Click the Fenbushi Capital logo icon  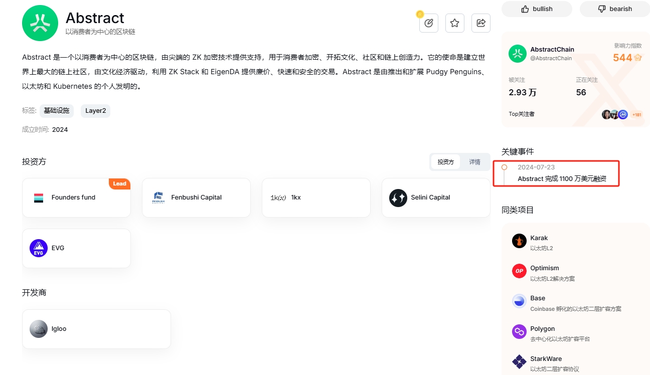[158, 198]
